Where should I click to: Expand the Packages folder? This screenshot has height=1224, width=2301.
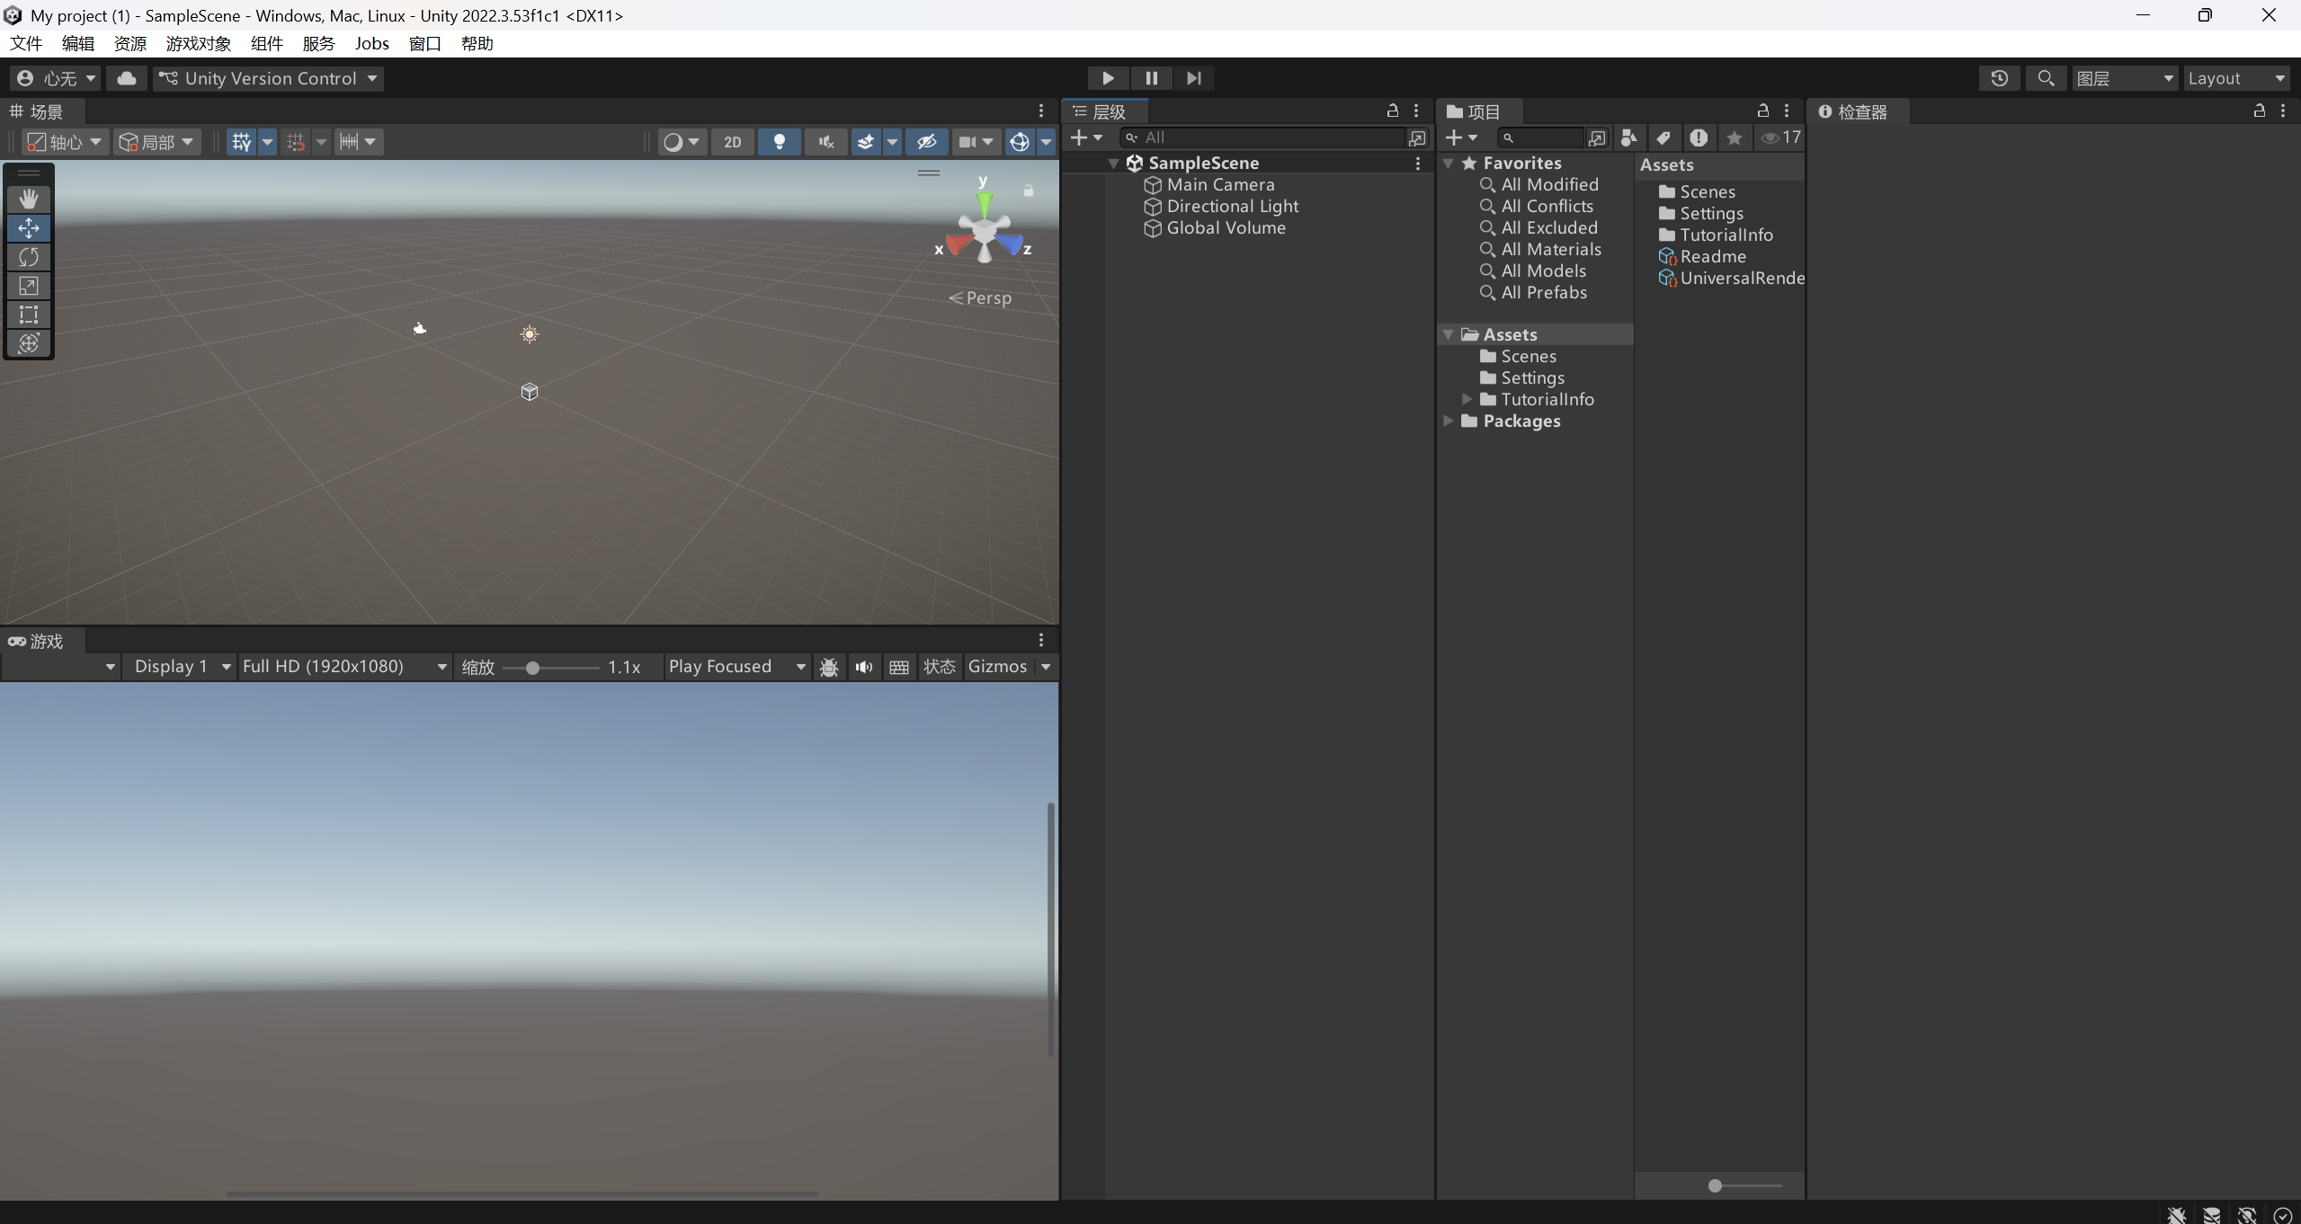1448,421
